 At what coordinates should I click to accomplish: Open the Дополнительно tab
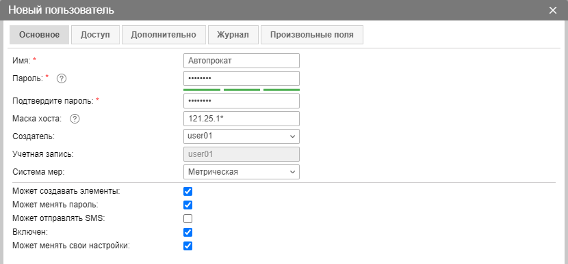(x=164, y=35)
